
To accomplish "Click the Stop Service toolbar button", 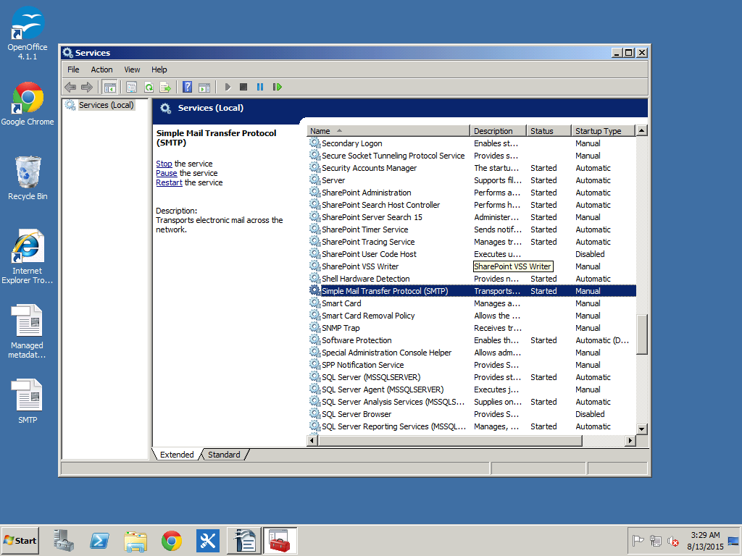I will click(243, 87).
